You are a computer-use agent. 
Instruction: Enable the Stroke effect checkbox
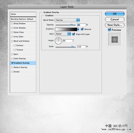[x=12, y=72]
